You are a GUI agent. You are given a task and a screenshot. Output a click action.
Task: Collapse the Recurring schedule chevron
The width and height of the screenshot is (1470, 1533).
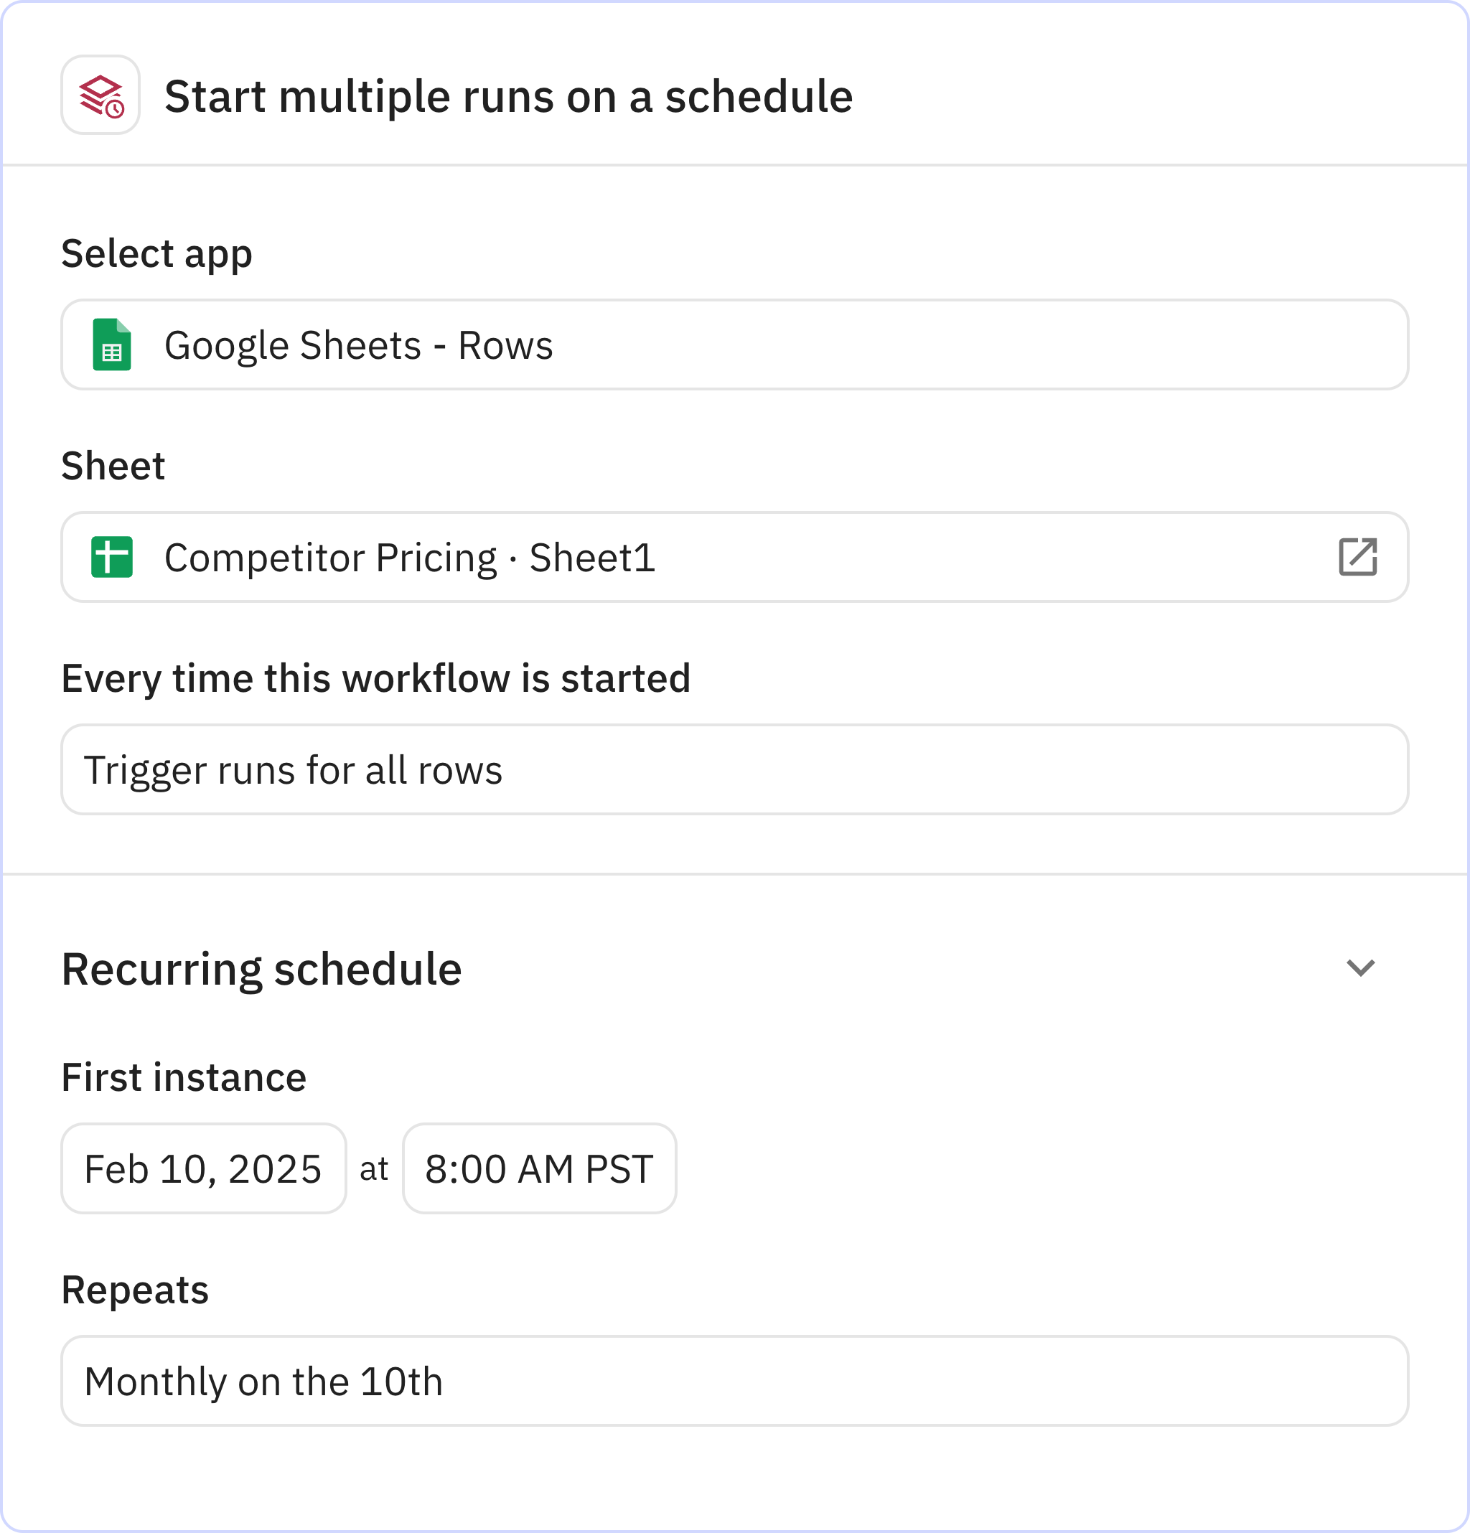(x=1359, y=968)
